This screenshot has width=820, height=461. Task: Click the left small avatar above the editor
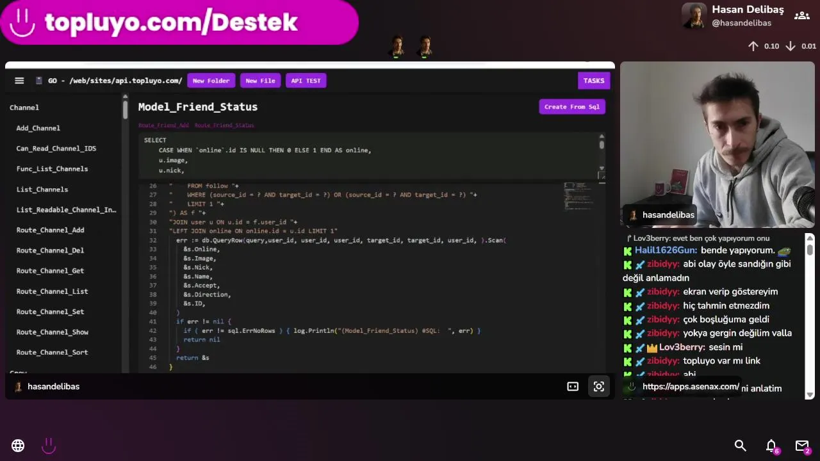(x=397, y=47)
